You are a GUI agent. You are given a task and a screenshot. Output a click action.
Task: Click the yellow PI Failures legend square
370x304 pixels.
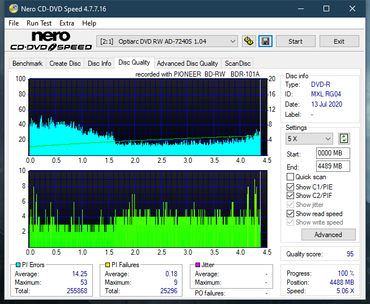[108, 265]
